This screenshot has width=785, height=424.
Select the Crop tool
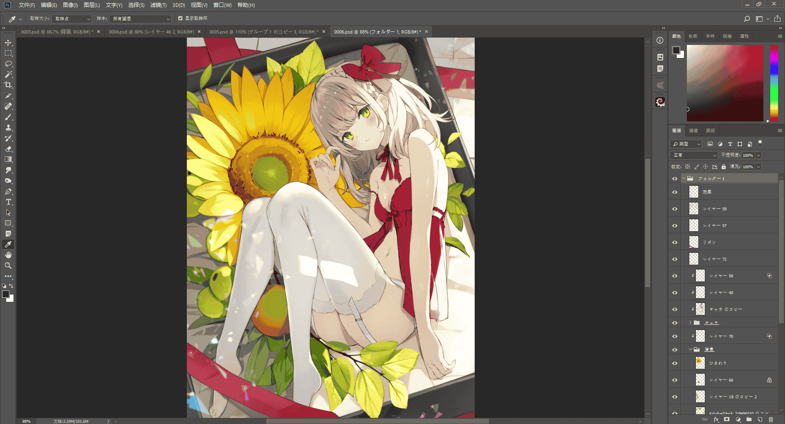point(8,85)
